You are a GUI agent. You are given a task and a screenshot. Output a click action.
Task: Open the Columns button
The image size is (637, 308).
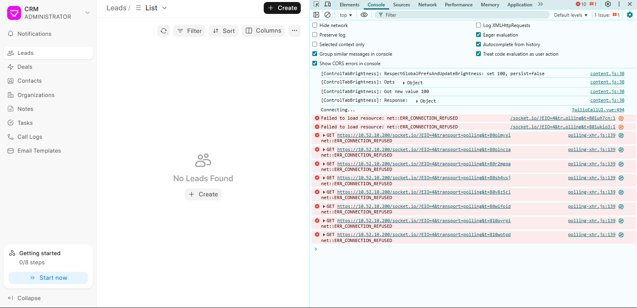click(x=263, y=31)
